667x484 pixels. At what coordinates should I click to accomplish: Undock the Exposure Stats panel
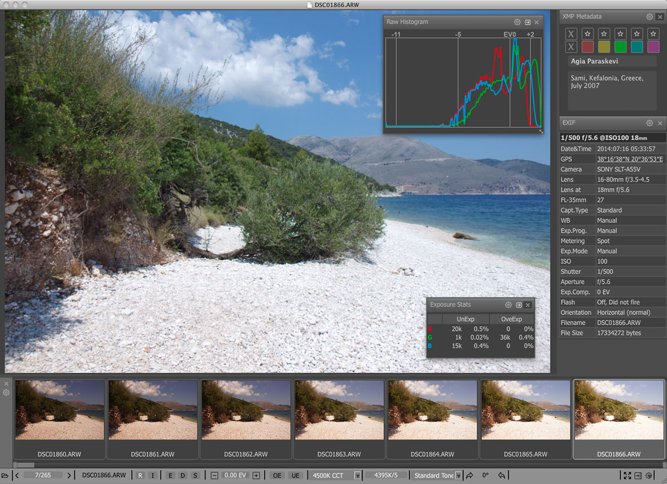518,305
